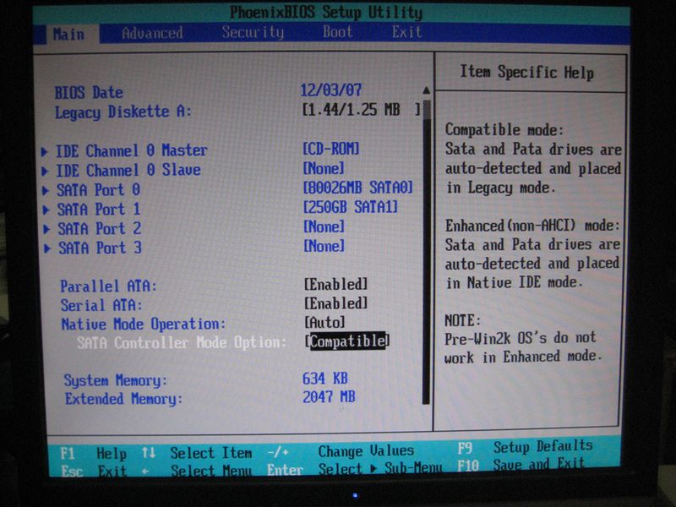Toggle Parallel ATA Enabled value
676x507 pixels.
[x=335, y=284]
